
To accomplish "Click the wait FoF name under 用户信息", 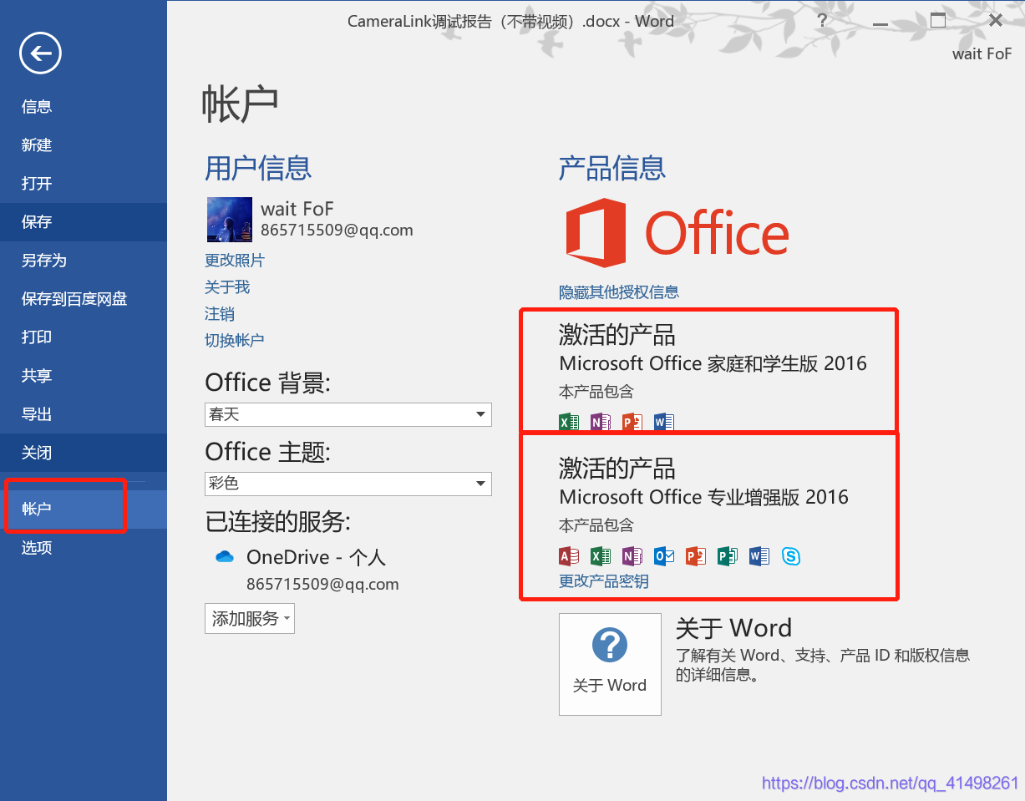I will click(297, 209).
